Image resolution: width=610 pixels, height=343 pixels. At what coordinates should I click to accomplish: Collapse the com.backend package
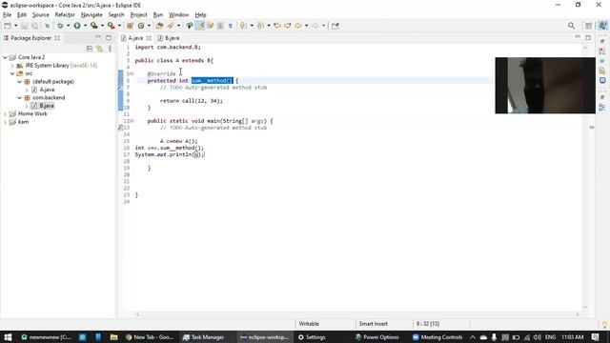pyautogui.click(x=19, y=97)
